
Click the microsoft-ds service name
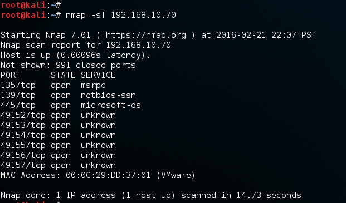tap(110, 105)
